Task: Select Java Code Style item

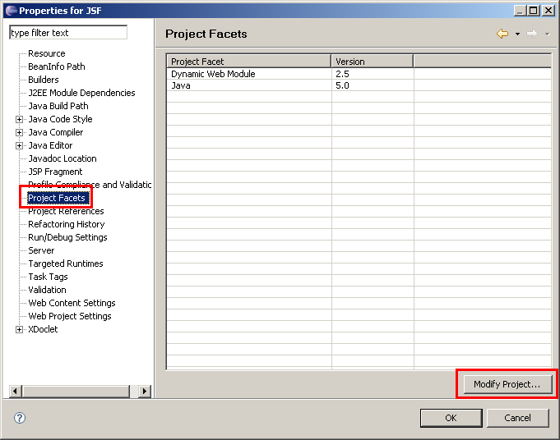Action: [x=60, y=119]
